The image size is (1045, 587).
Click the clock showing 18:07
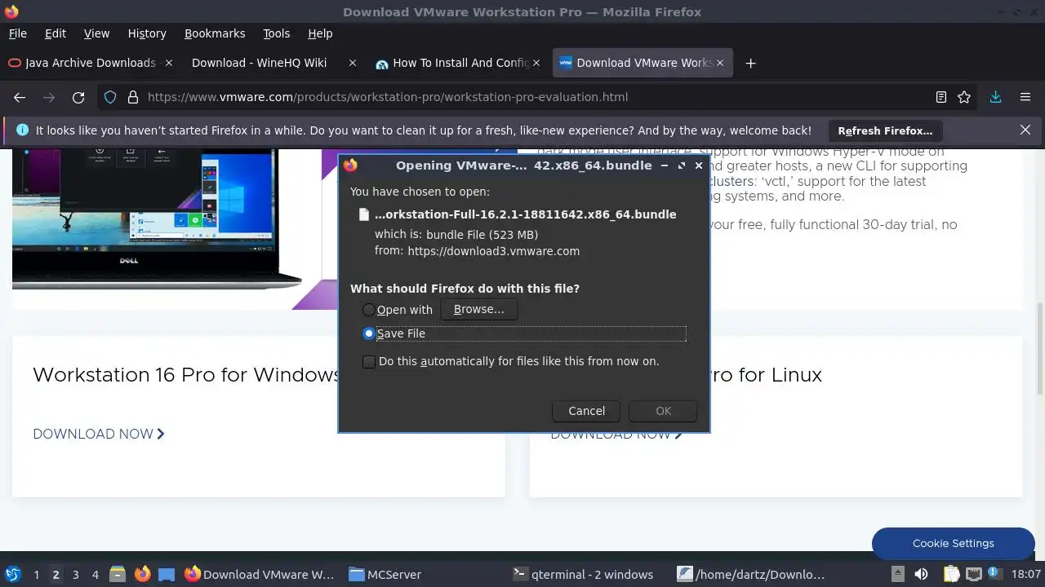pyautogui.click(x=1025, y=575)
